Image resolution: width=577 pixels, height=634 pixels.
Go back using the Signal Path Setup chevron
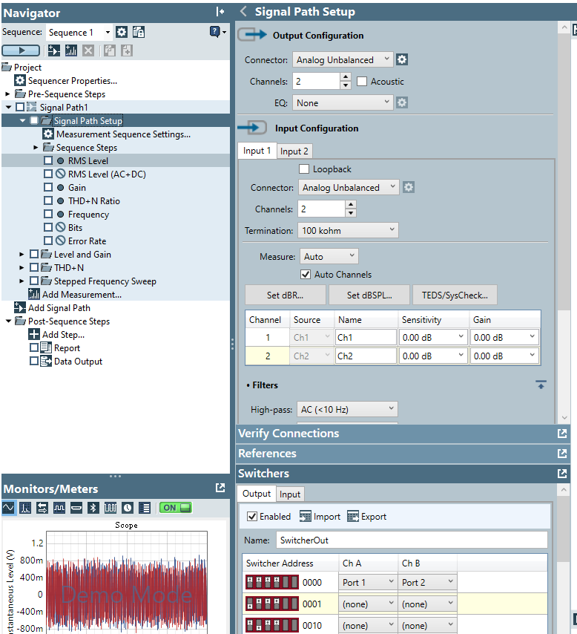tap(243, 11)
